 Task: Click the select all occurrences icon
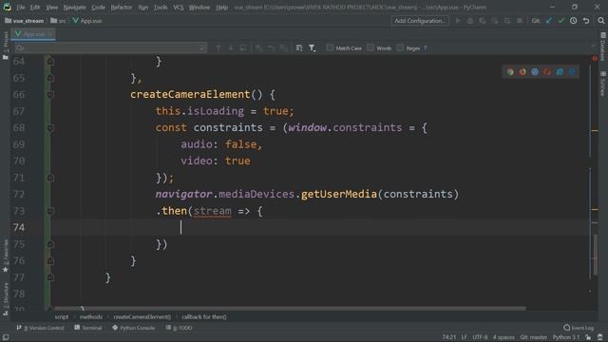(x=284, y=48)
